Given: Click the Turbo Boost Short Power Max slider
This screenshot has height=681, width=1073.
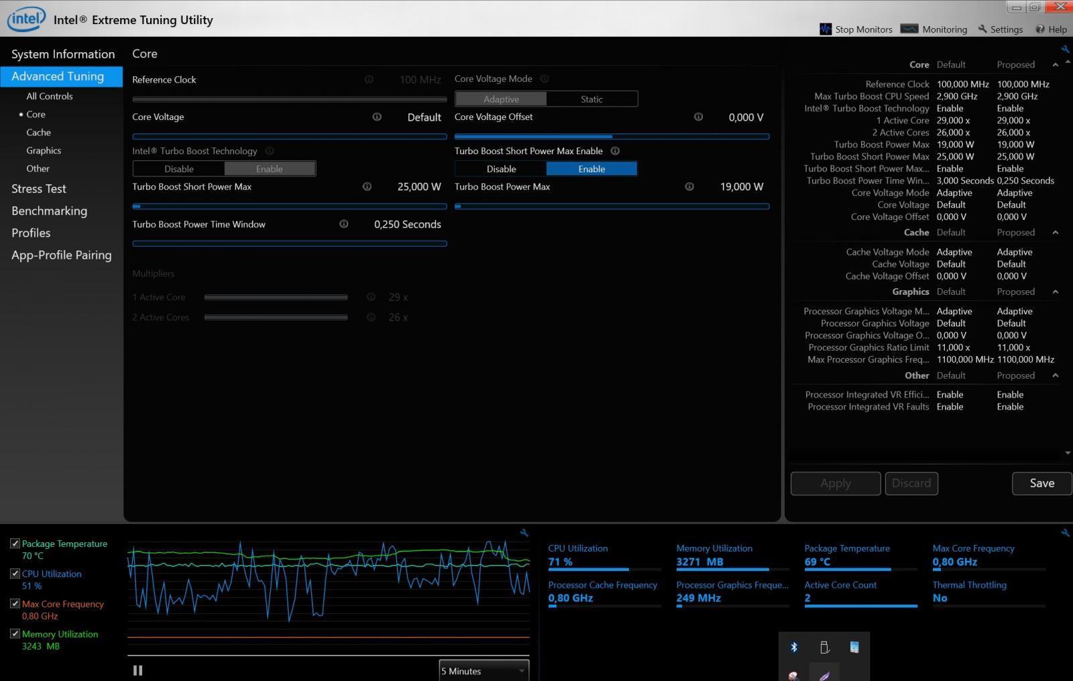Looking at the screenshot, I should click(290, 206).
